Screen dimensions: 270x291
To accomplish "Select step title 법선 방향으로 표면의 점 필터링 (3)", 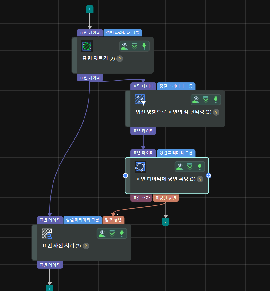I will (174, 112).
